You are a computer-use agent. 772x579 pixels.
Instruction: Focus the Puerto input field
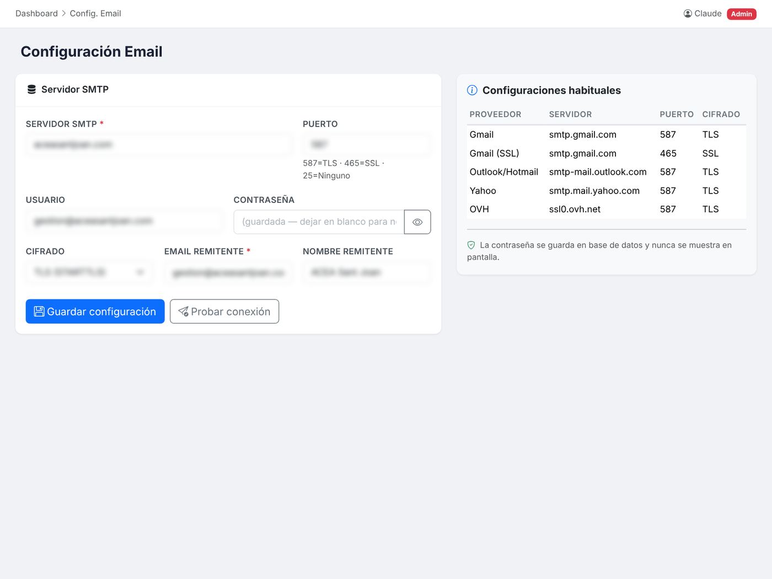pyautogui.click(x=367, y=145)
